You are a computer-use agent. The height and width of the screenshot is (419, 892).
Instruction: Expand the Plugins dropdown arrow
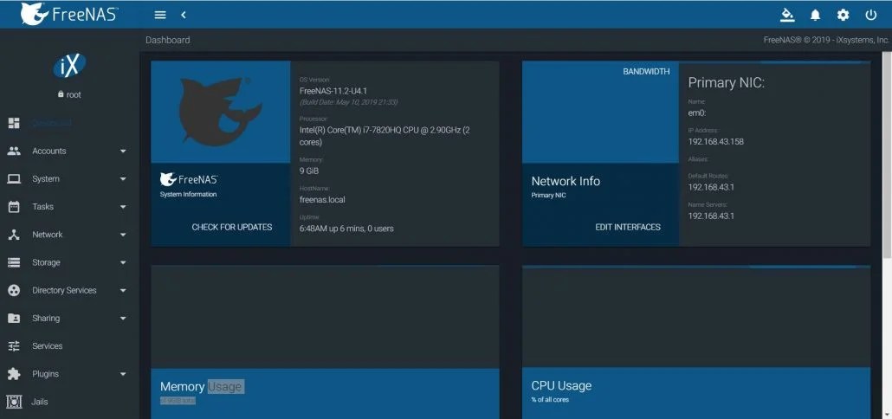[123, 374]
